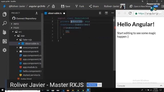Collapse the src folder
This screenshot has width=164, height=92.
pyautogui.click(x=13, y=32)
